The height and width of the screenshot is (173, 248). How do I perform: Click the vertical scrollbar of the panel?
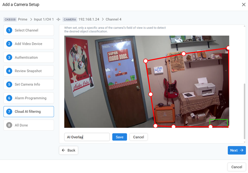[x=245, y=111]
